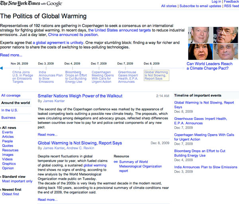The width and height of the screenshot is (239, 204).
Task: Select the highlighted Global Warming Is Not Slowing timeline event
Action: [x=157, y=75]
